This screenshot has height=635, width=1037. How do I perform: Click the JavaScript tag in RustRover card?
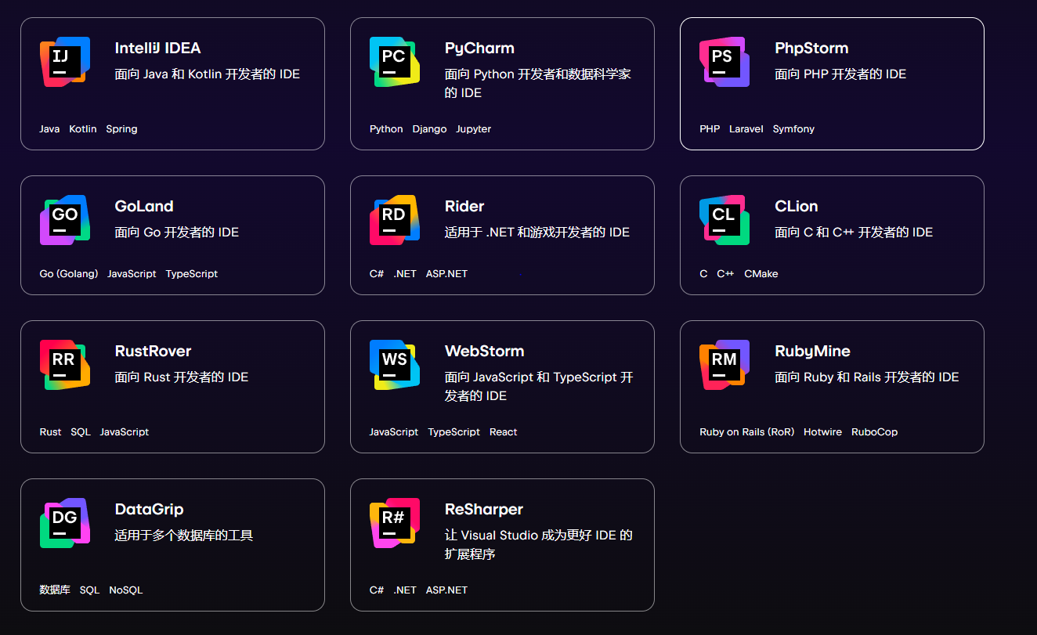[x=124, y=432]
